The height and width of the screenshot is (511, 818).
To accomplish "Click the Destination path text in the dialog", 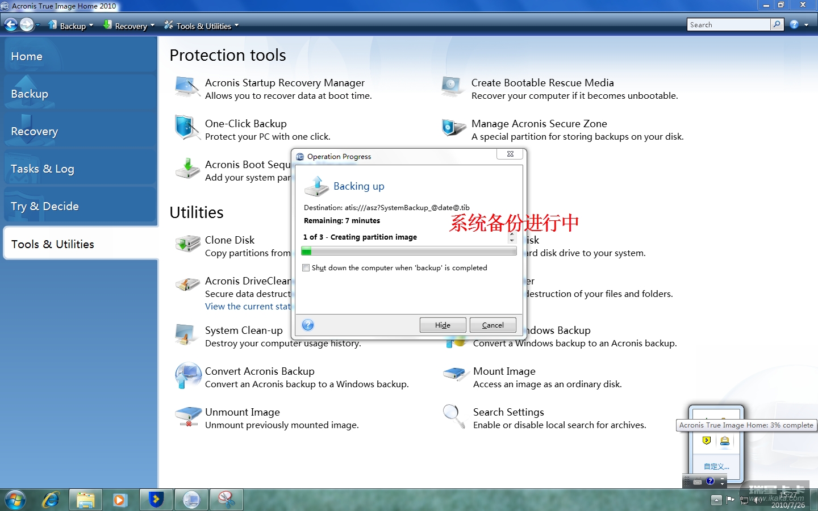I will pos(387,208).
